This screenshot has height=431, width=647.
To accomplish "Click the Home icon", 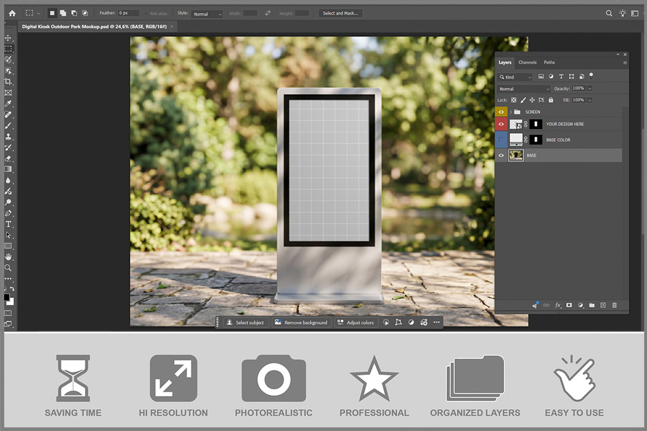I will click(12, 13).
